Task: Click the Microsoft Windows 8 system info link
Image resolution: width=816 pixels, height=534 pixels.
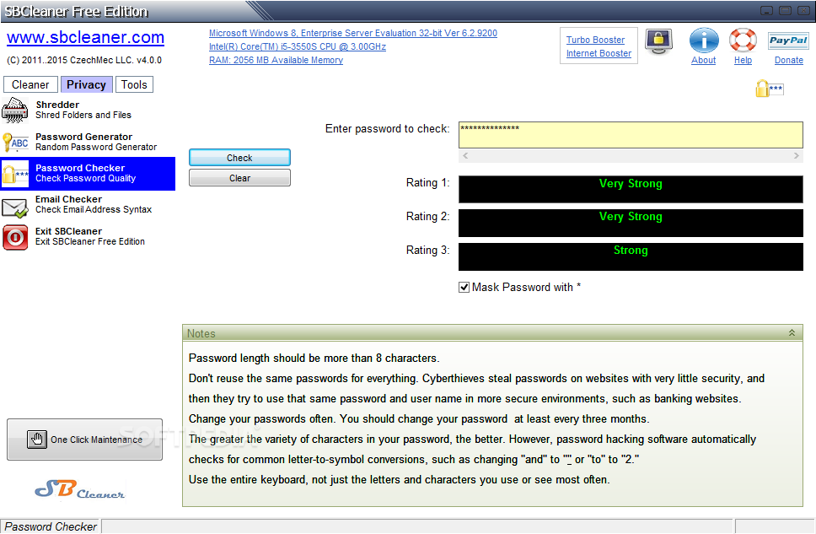Action: pyautogui.click(x=353, y=34)
